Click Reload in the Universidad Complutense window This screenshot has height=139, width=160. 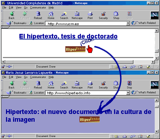pyautogui.click(x=38, y=16)
